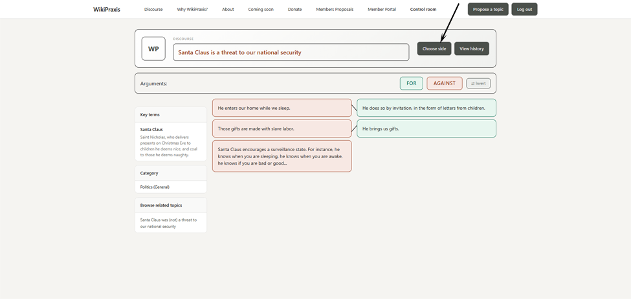Open the Control room page
Viewport: 631px width, 299px height.
pos(423,9)
